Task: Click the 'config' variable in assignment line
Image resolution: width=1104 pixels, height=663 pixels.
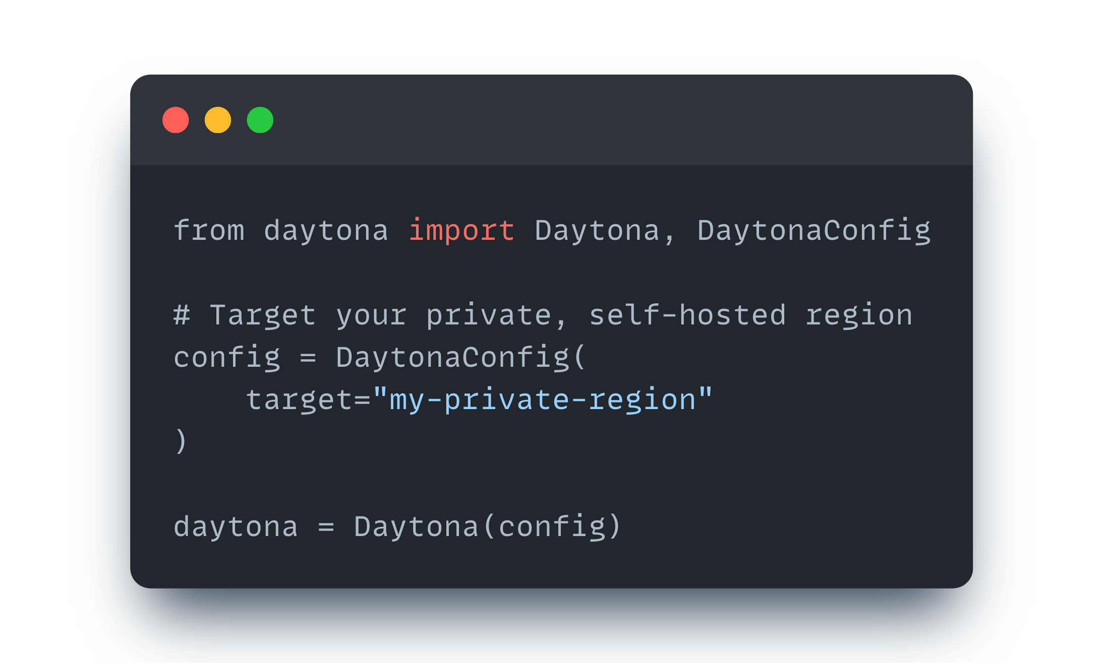Action: (x=227, y=358)
